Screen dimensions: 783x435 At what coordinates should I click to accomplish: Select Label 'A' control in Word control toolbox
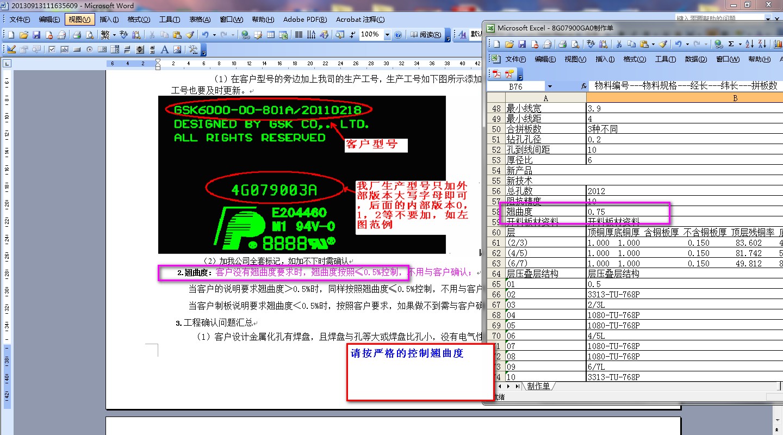164,49
